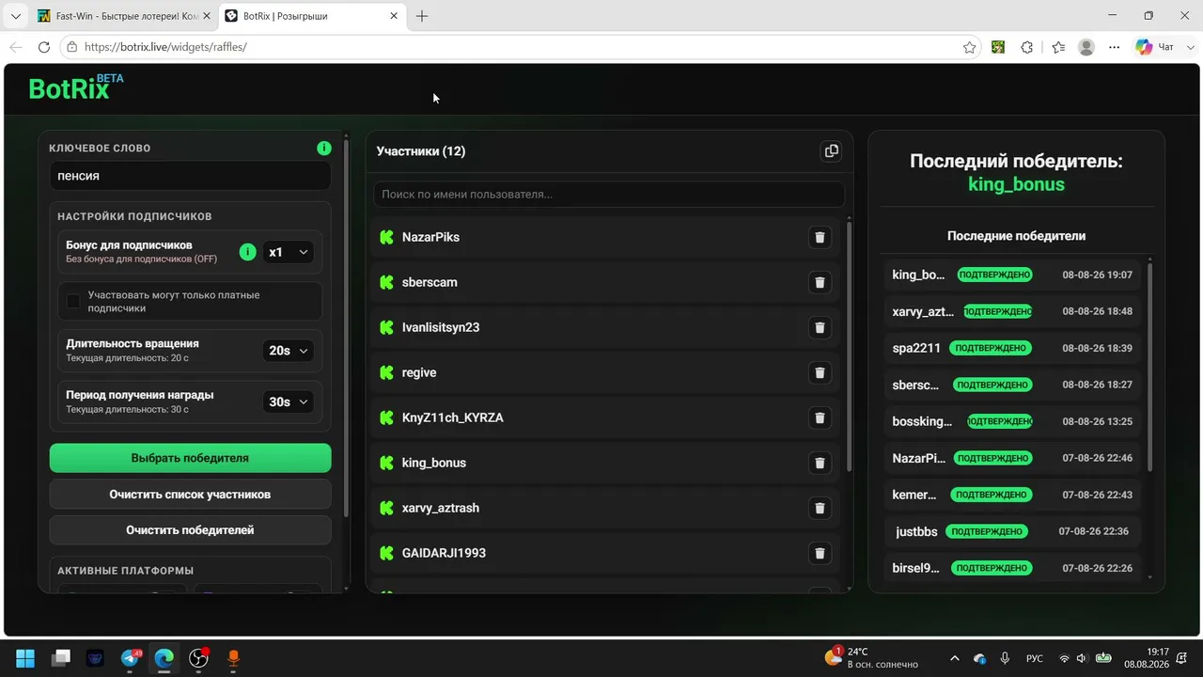Open the notification bell in the taskbar
1203x677 pixels.
click(x=1181, y=658)
